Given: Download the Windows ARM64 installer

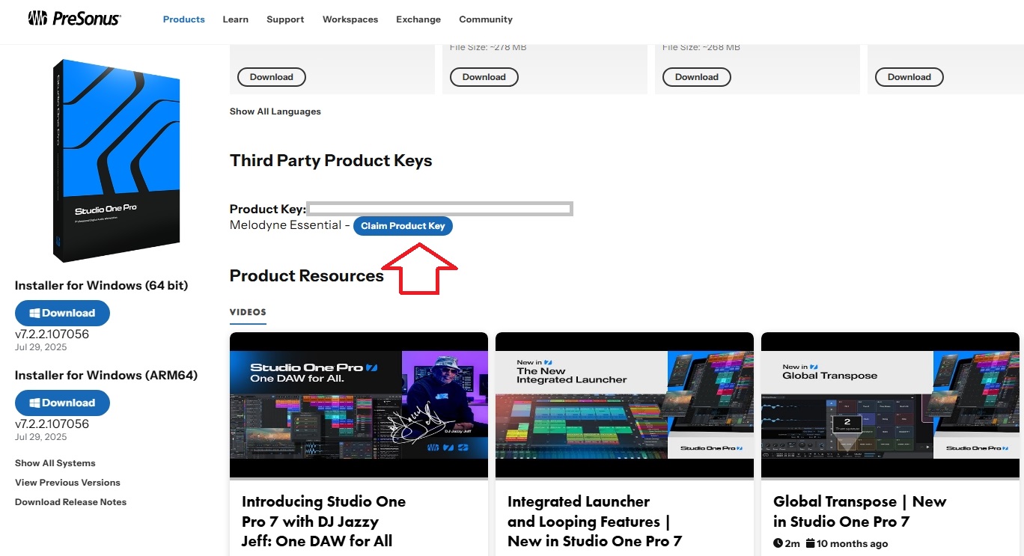Looking at the screenshot, I should pyautogui.click(x=62, y=403).
